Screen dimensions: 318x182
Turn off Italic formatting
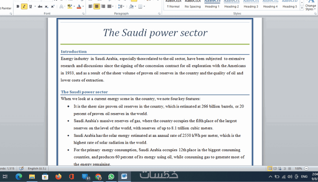pos(24,7)
